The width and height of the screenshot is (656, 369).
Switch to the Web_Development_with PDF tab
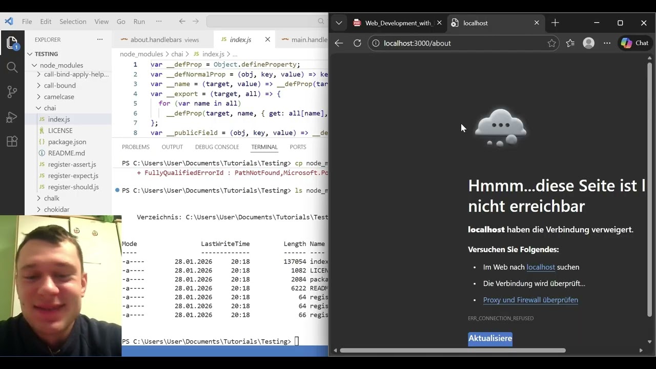(397, 23)
